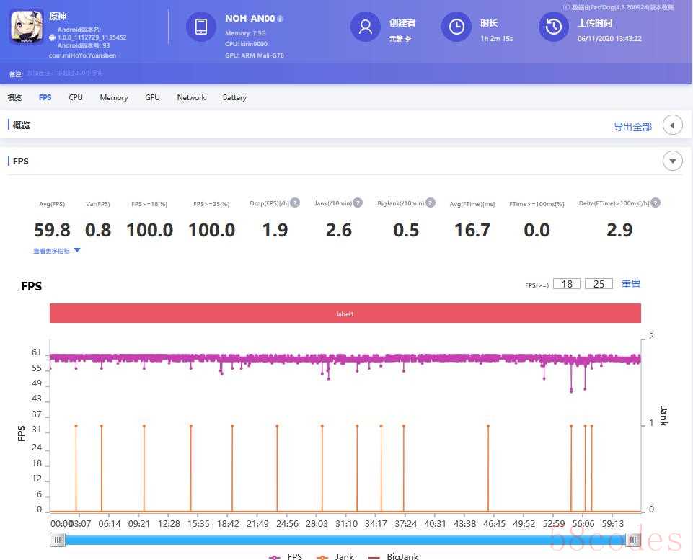
Task: Click the upload time history icon
Action: [x=553, y=27]
